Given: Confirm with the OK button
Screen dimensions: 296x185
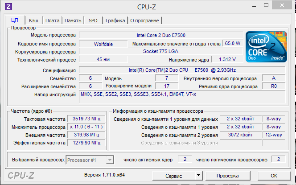Looking at the screenshot, I should click(x=274, y=176).
